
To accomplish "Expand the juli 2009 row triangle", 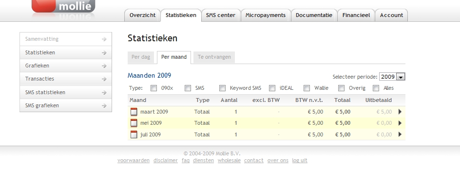I will 400,134.
